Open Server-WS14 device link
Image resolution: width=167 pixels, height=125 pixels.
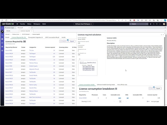click(x=9, y=69)
